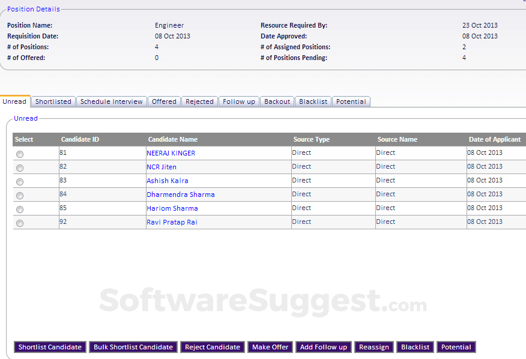Select radio button for Hariom Sharma
The image size is (526, 359).
point(20,210)
